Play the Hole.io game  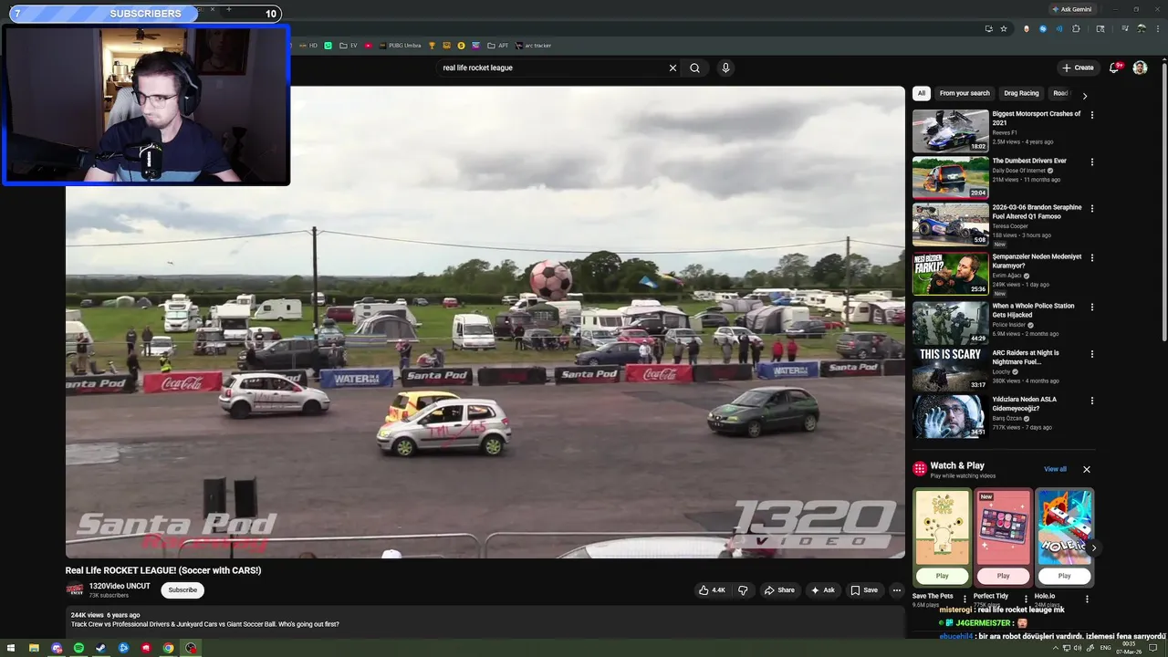[x=1064, y=576]
